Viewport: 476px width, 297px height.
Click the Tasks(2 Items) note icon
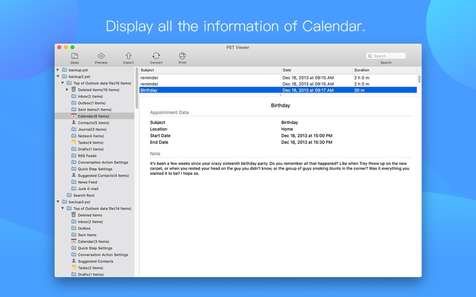[x=74, y=267]
